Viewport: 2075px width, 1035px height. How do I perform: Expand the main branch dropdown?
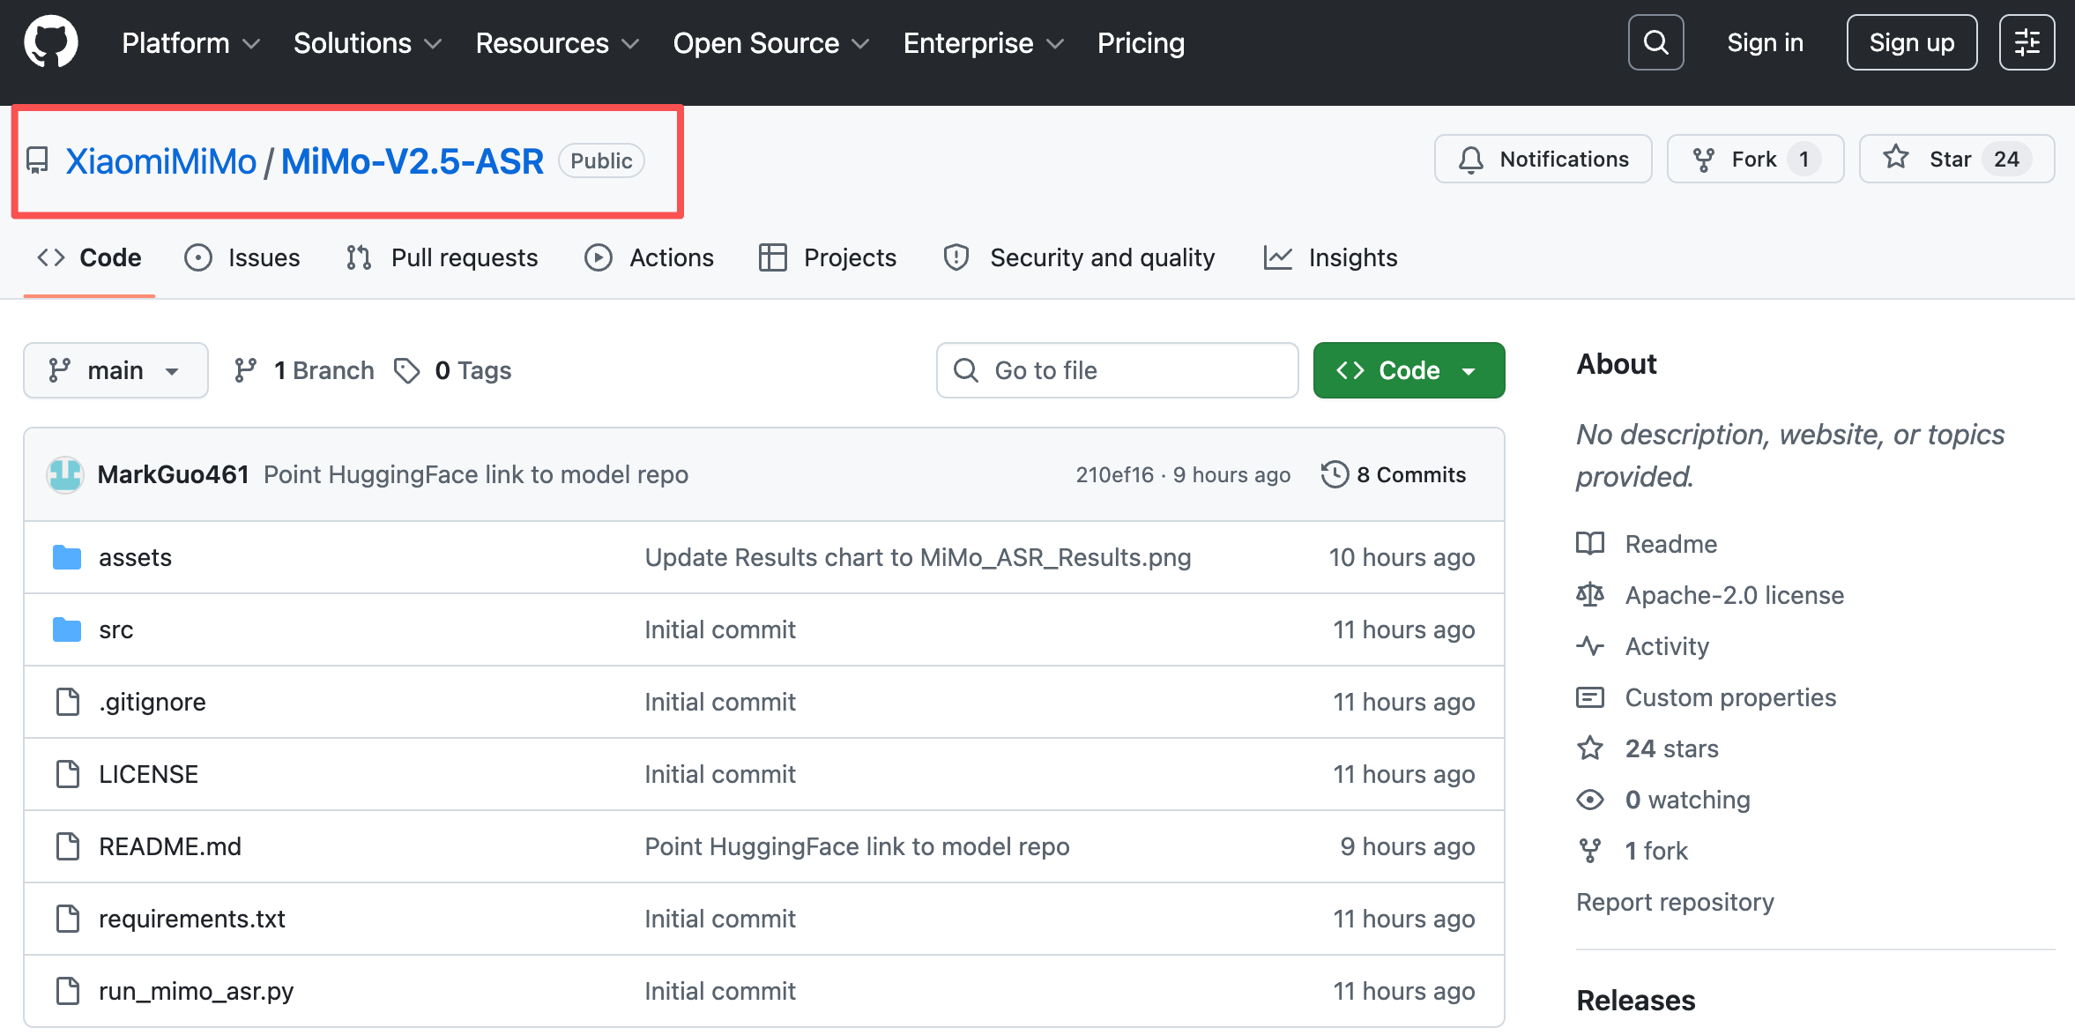coord(115,370)
